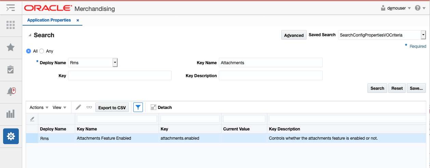Switch to Application Properties tab

(x=49, y=20)
